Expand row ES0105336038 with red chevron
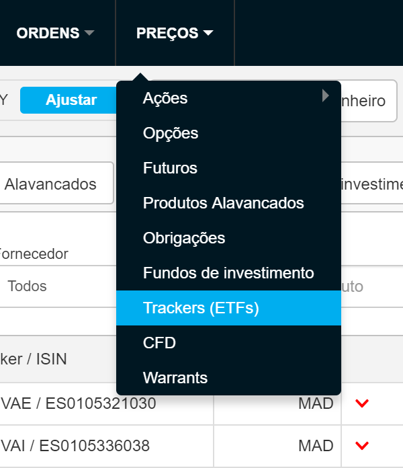Viewport: 403px width, 468px height. pos(363,445)
